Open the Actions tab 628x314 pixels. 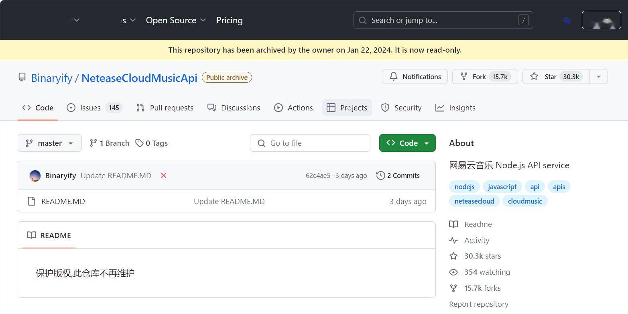click(x=293, y=108)
